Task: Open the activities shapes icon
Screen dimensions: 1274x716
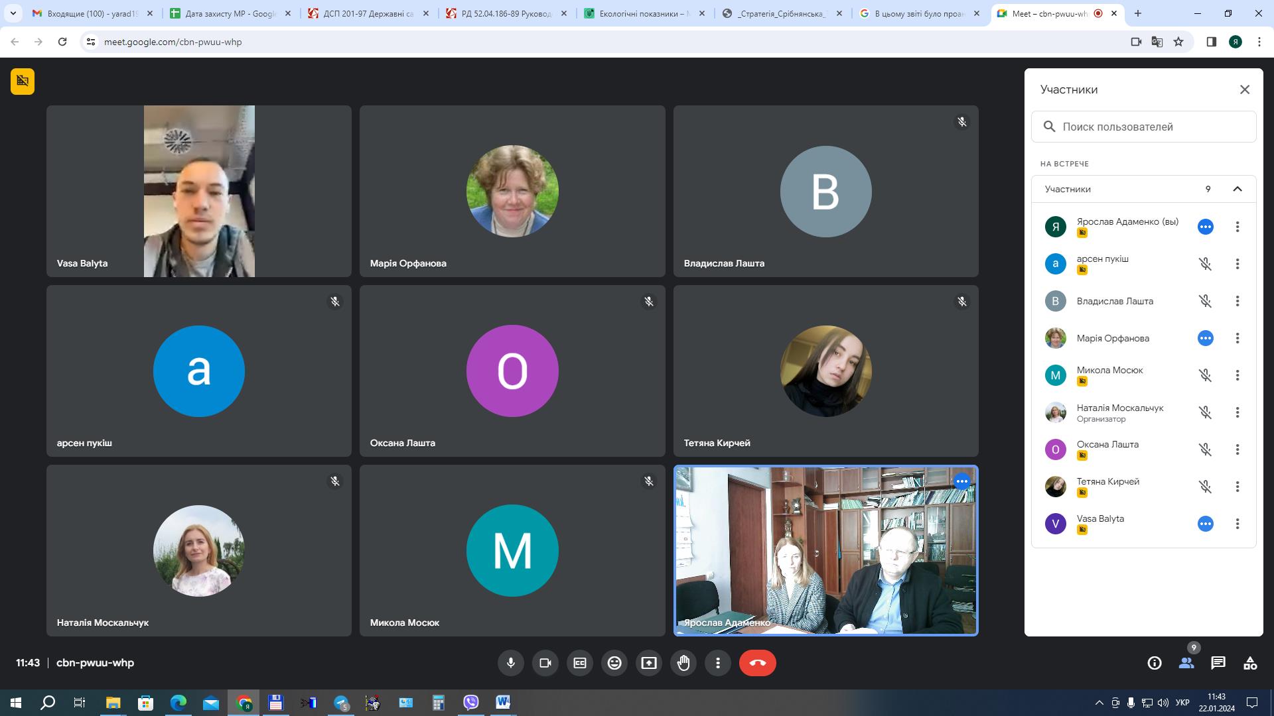Action: tap(1250, 663)
